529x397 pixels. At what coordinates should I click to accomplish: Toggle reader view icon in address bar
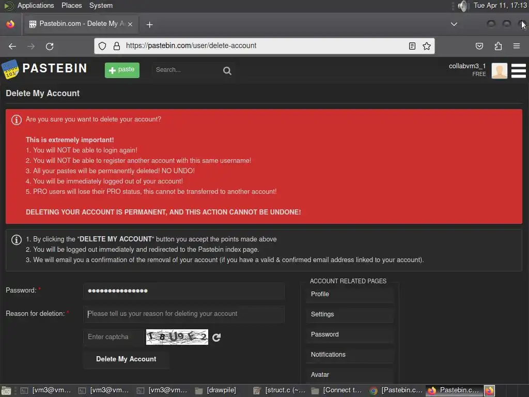pyautogui.click(x=412, y=46)
